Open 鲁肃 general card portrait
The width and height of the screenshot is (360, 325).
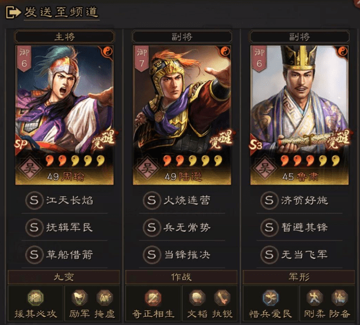coord(299,115)
